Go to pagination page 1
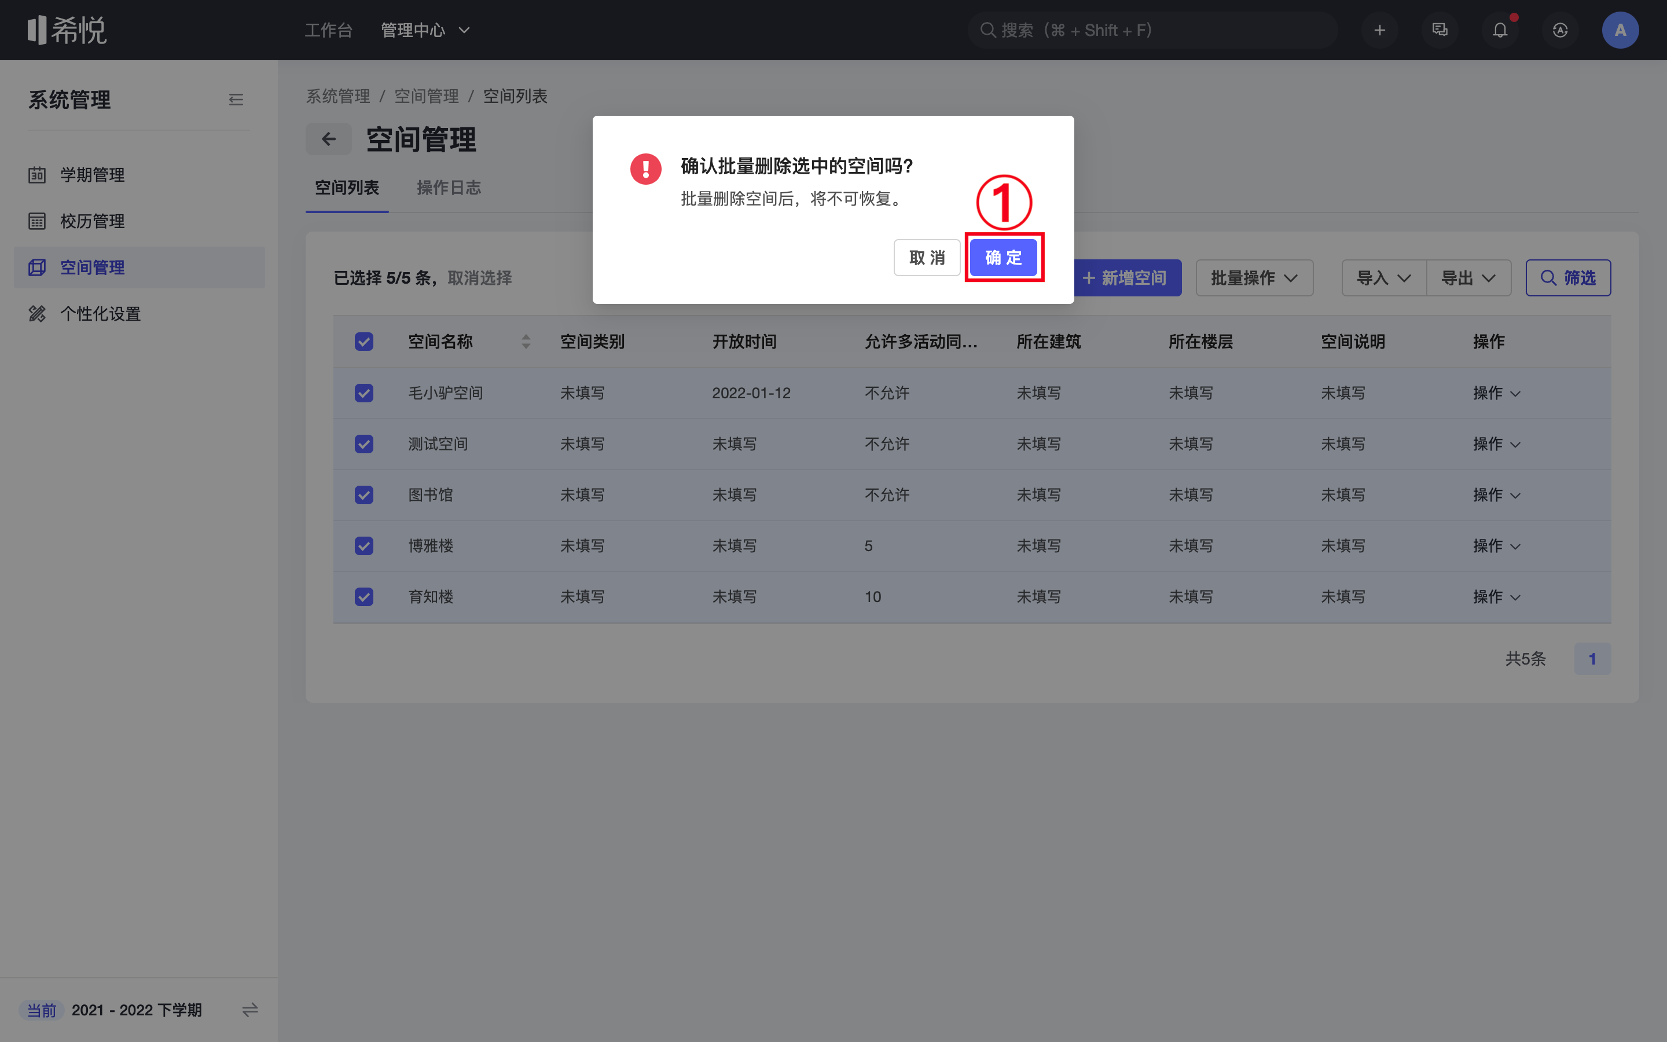 (x=1592, y=659)
